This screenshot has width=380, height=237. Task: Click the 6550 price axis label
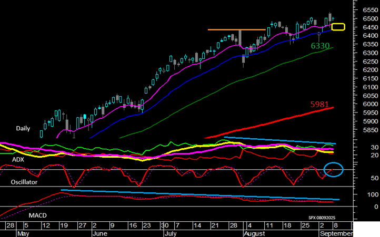(371, 10)
